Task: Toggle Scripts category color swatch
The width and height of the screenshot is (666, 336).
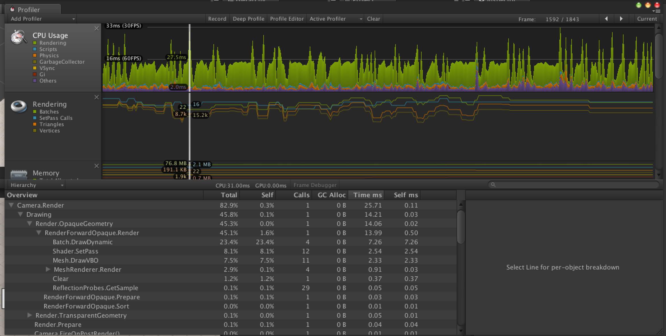Action: tap(35, 49)
